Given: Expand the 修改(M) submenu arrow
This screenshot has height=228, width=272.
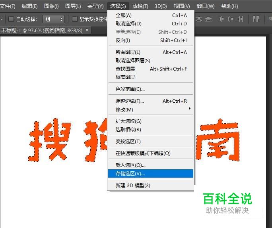Looking at the screenshot, I should pyautogui.click(x=189, y=109).
